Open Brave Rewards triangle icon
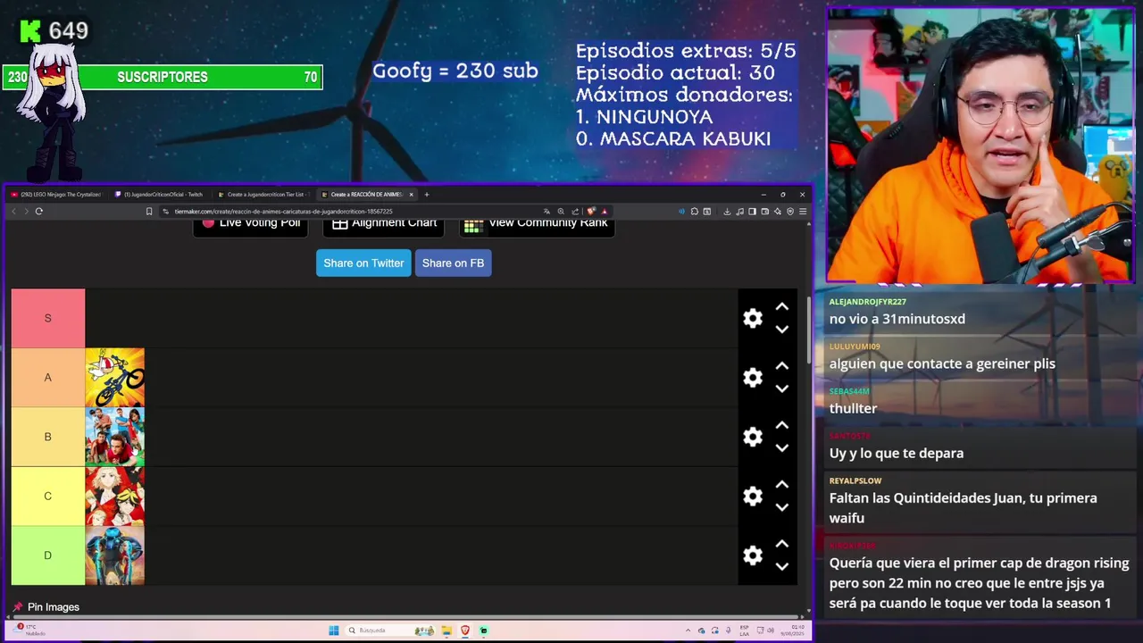 click(605, 212)
